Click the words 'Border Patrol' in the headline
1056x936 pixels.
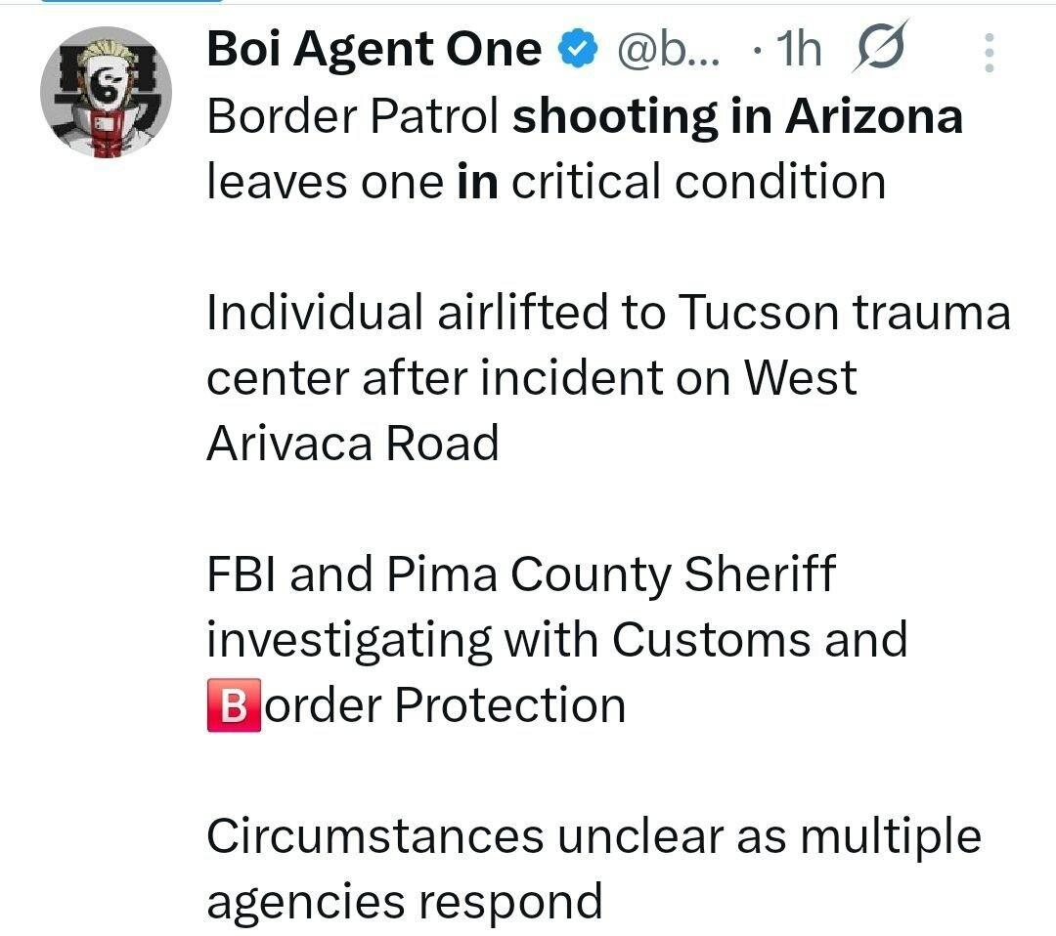[x=355, y=116]
